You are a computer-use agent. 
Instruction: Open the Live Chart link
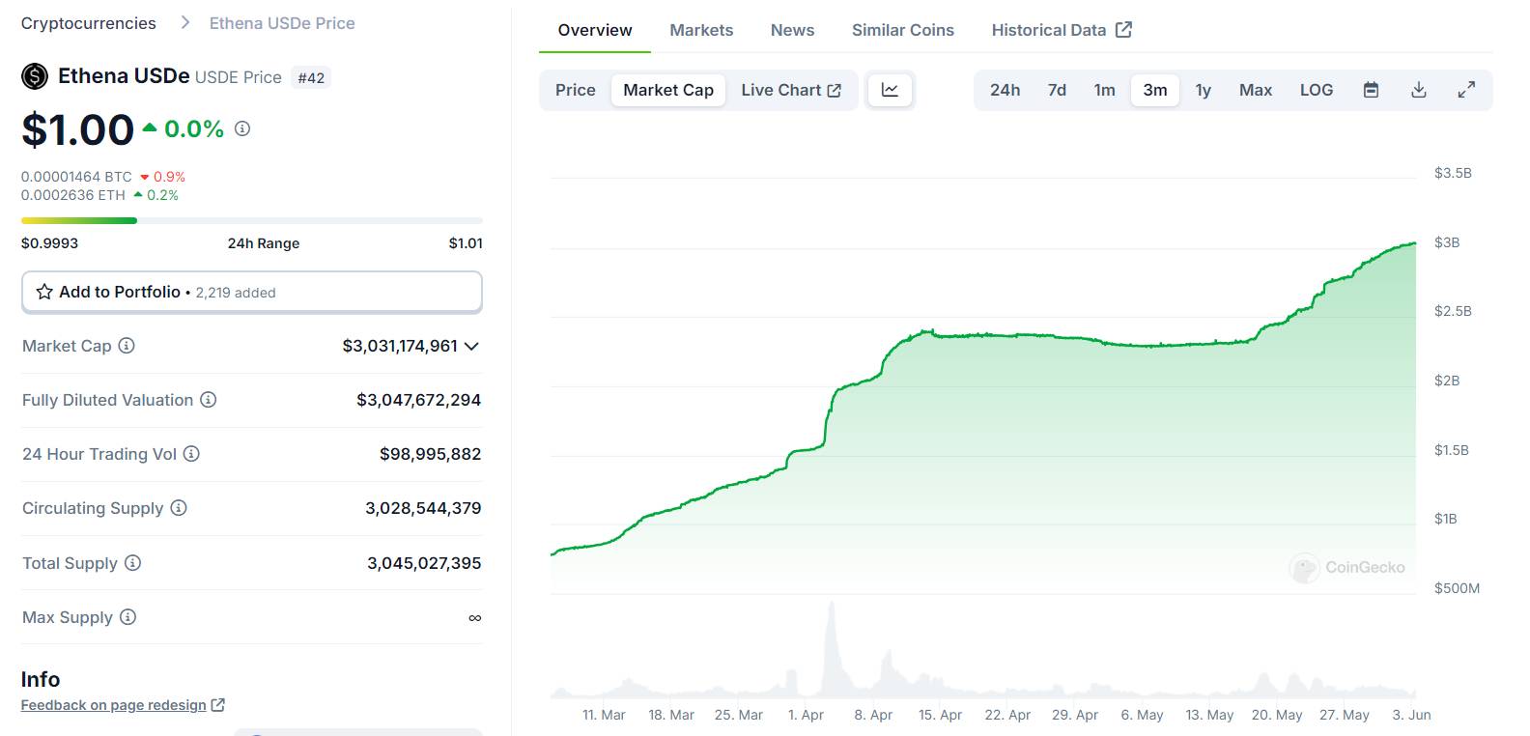(791, 90)
